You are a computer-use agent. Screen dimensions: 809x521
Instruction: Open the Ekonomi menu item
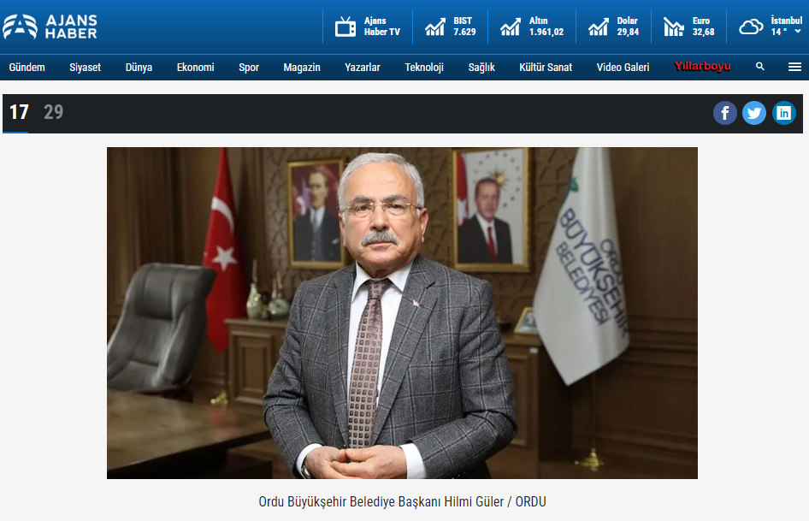click(x=195, y=68)
